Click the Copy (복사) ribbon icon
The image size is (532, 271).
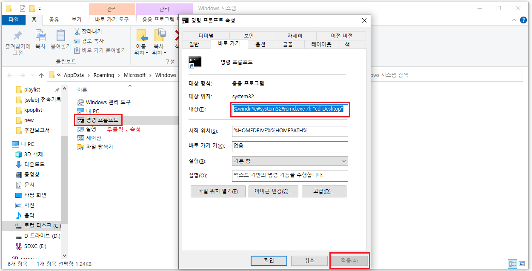tap(40, 36)
